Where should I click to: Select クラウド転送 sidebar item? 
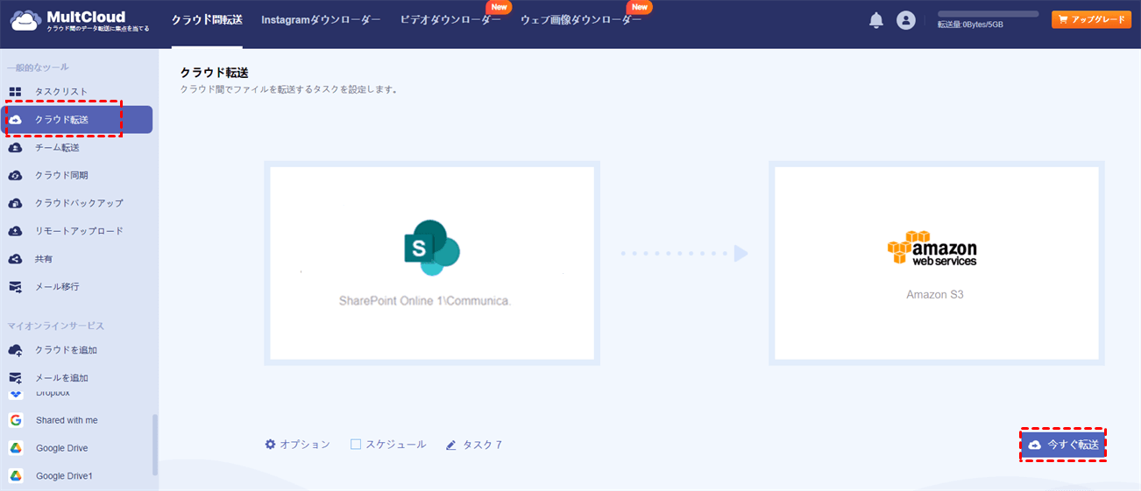pyautogui.click(x=77, y=120)
